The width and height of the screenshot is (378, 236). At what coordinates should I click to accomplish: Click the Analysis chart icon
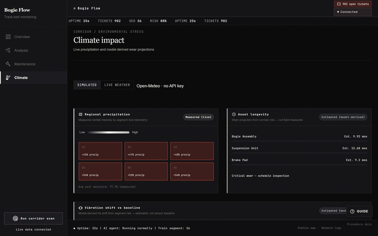[x=8, y=50]
